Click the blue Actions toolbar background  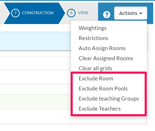pyautogui.click(x=150, y=13)
